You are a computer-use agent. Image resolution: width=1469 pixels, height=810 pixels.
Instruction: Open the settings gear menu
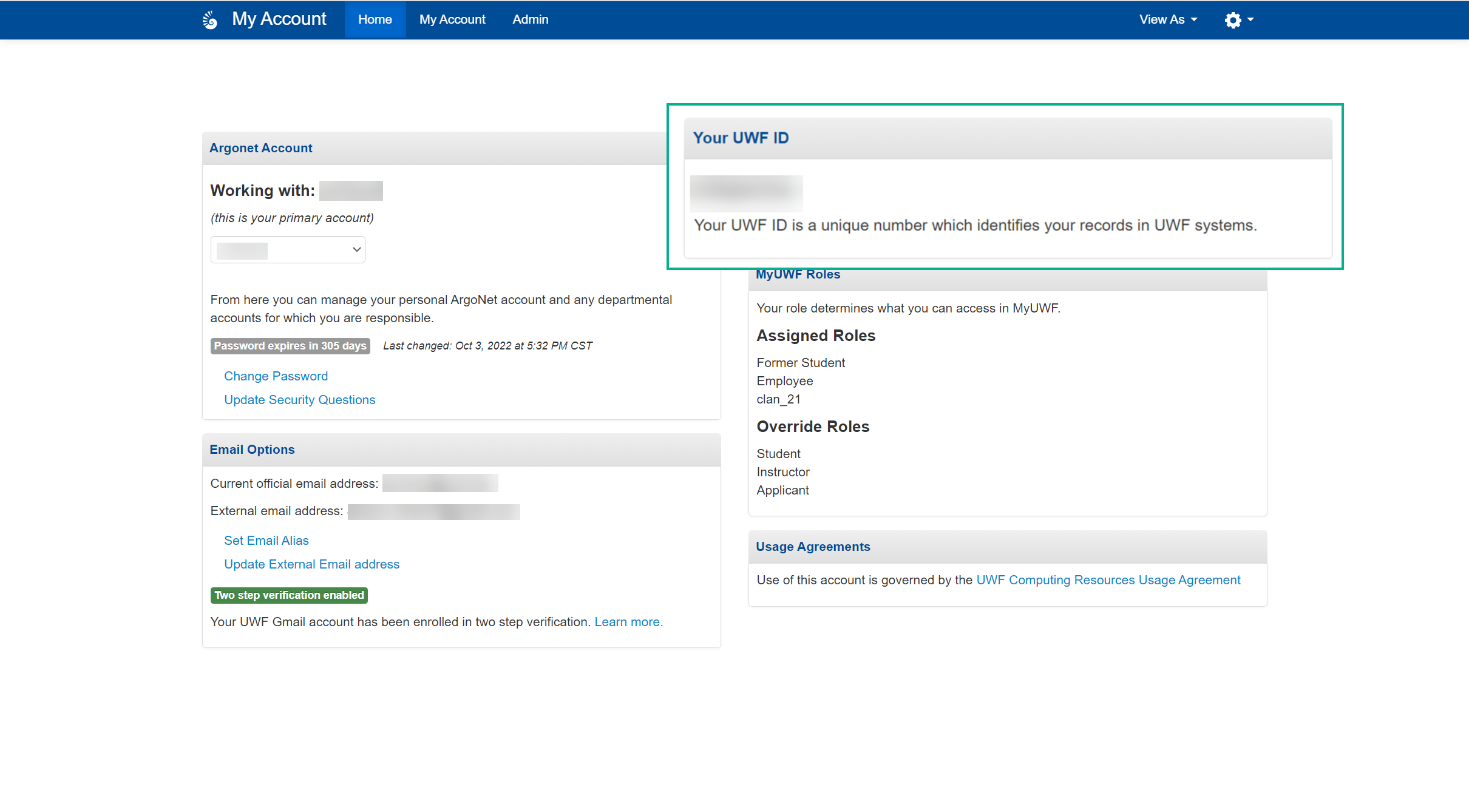coord(1238,20)
